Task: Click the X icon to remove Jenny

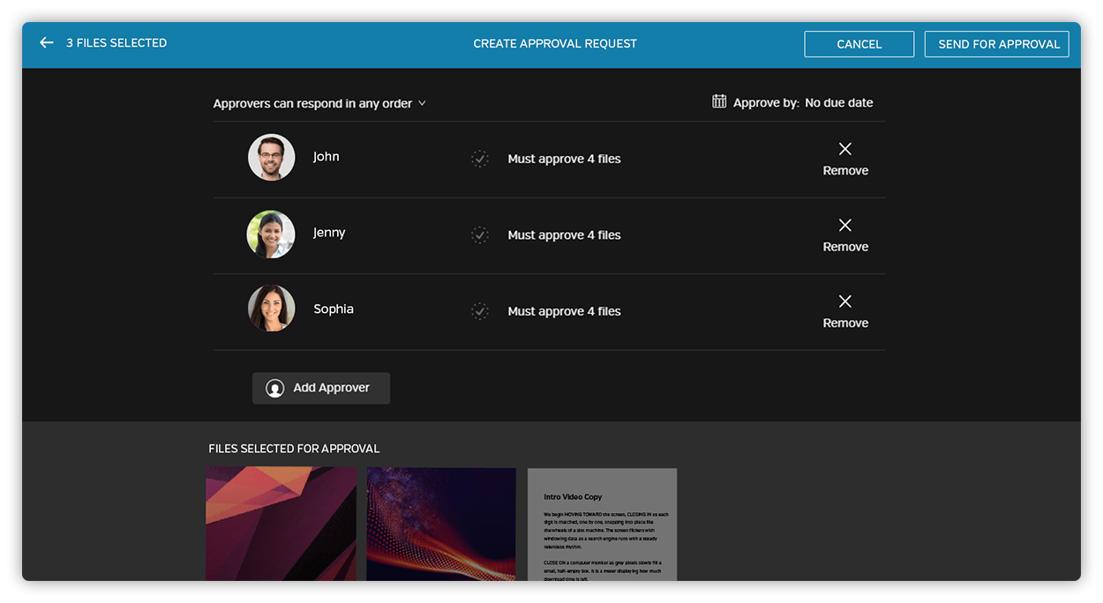Action: 844,225
